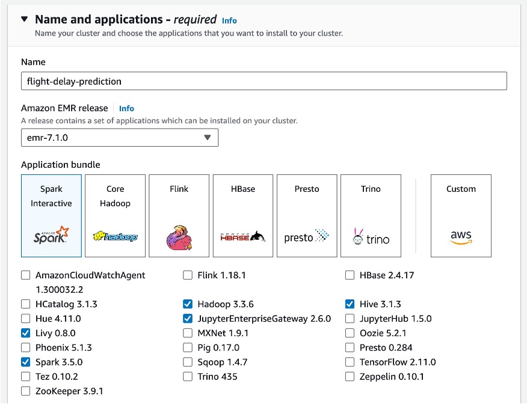The height and width of the screenshot is (404, 527).
Task: Tick the JupyterHub 1.5.0 checkbox
Action: [350, 319]
